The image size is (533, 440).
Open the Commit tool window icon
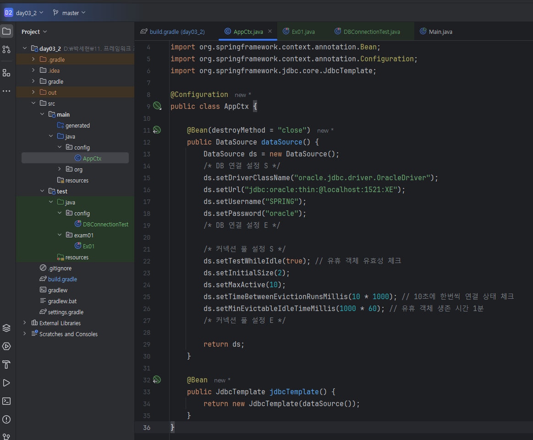pyautogui.click(x=6, y=49)
